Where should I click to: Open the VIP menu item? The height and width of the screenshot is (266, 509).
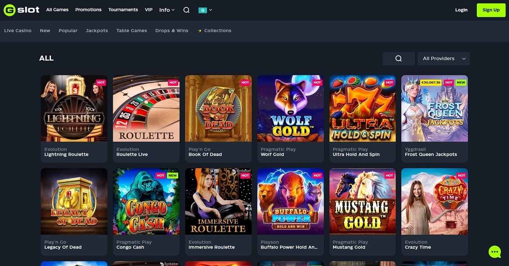point(149,10)
